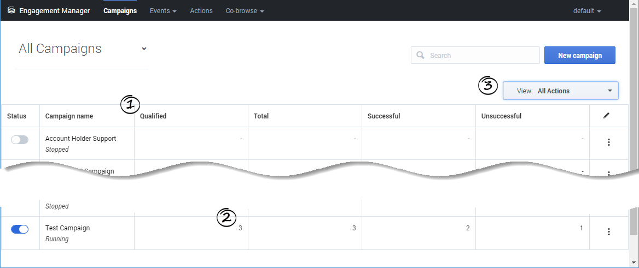Viewport: 639px width, 268px height.
Task: Click the Qualified column header
Action: tap(153, 116)
